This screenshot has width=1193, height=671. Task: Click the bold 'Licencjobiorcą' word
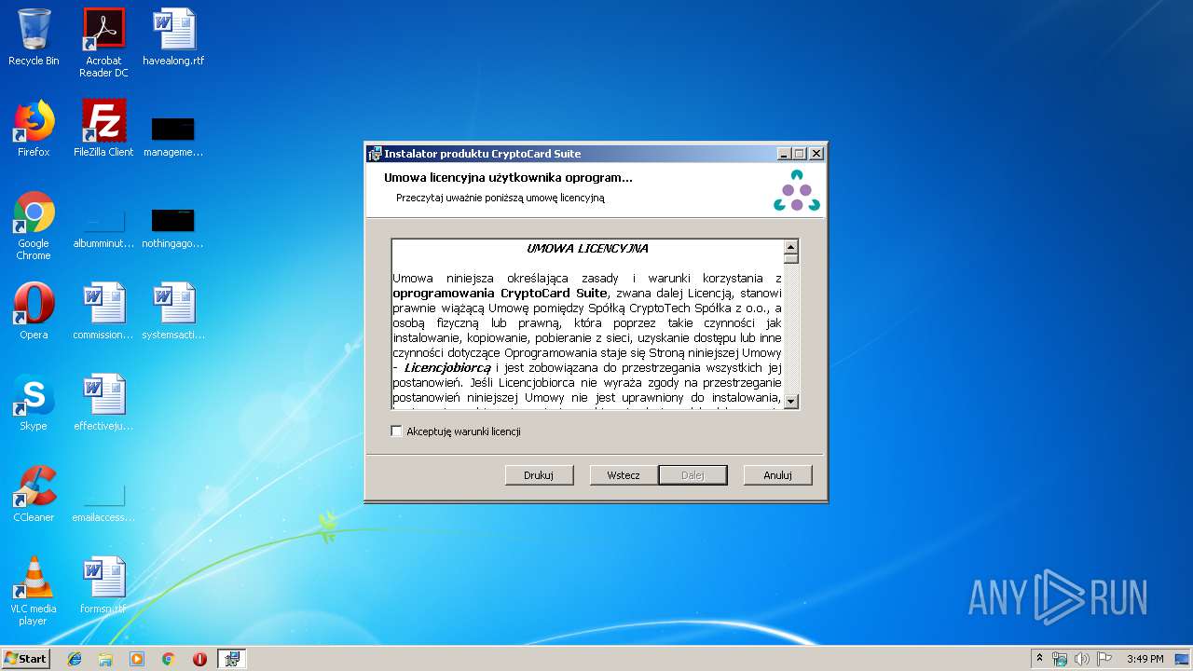[447, 368]
